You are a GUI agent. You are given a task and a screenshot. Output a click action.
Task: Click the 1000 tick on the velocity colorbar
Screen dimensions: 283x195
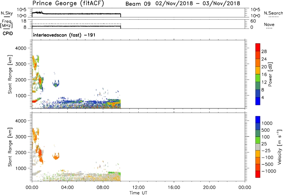[x=267, y=123]
